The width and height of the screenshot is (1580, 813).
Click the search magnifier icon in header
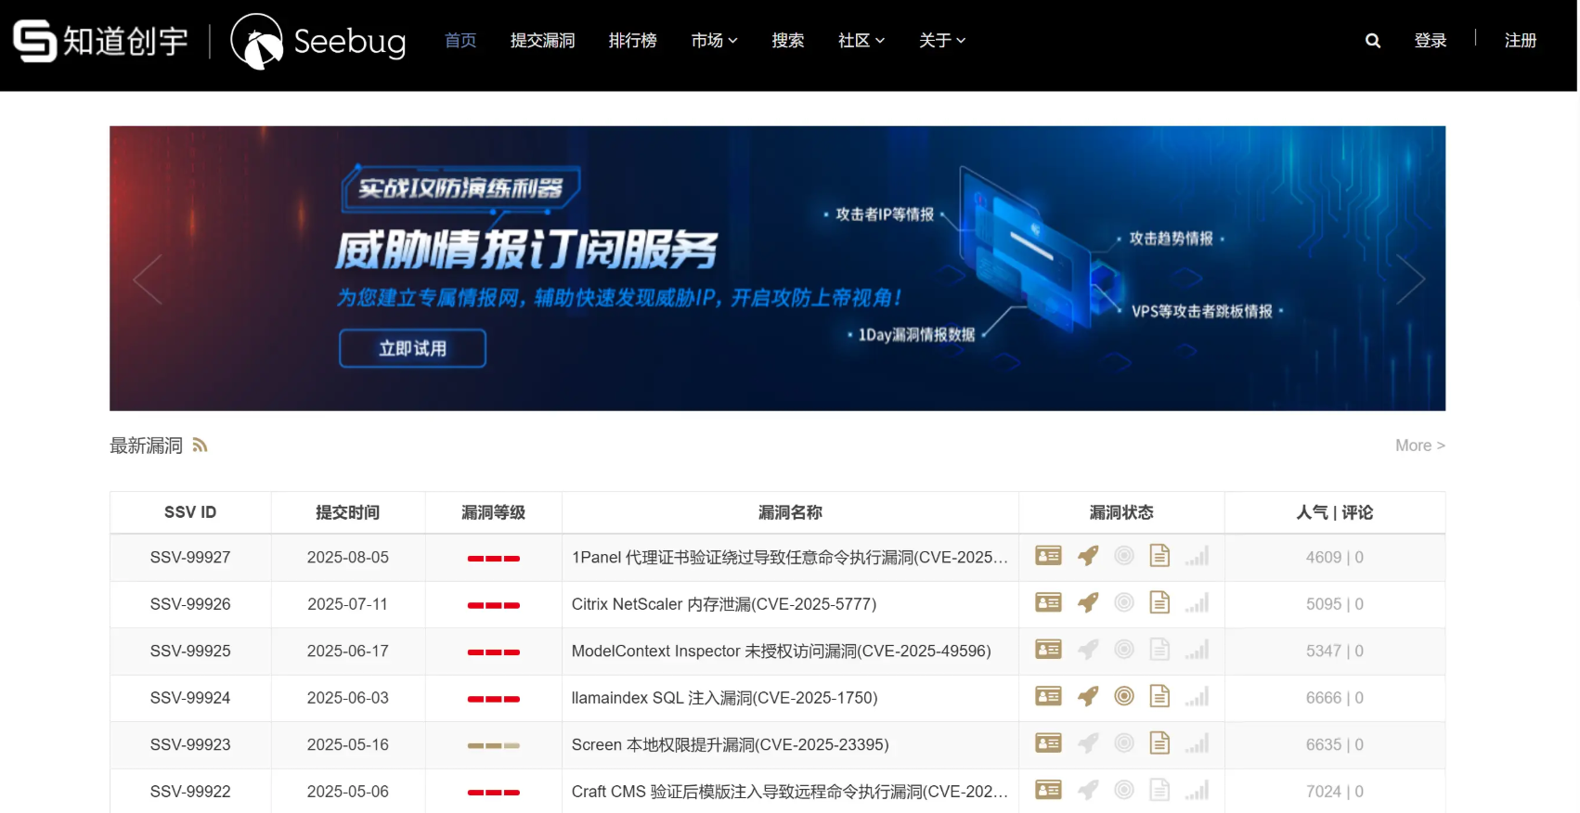click(1372, 41)
